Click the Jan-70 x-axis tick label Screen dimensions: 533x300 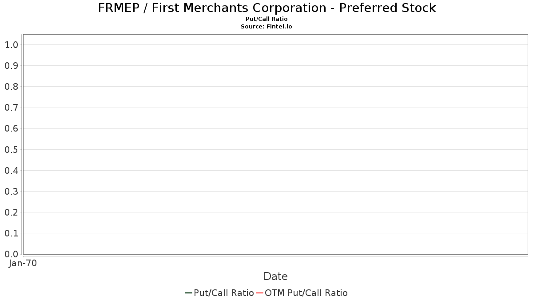pyautogui.click(x=23, y=263)
